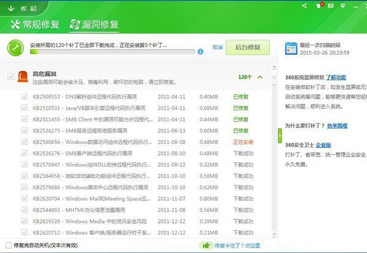
Task: Select the KB2620704 Windows Mail patch name
Action: pyautogui.click(x=92, y=198)
